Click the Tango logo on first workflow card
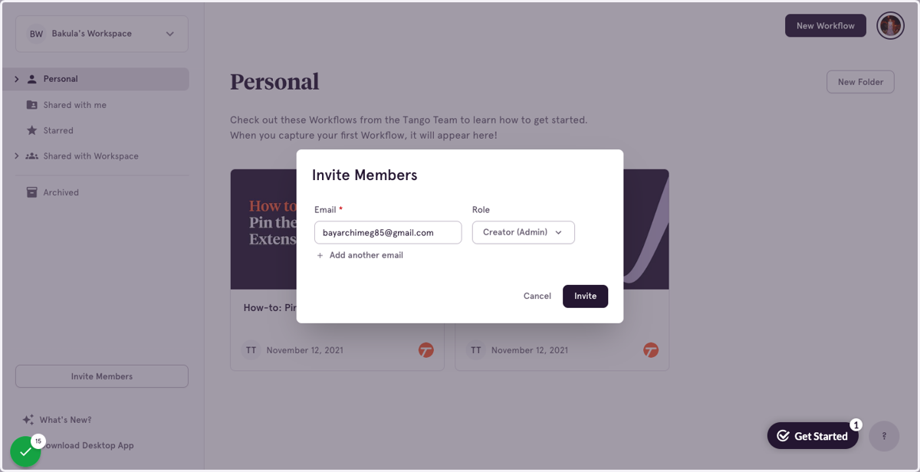This screenshot has width=920, height=472. tap(426, 350)
